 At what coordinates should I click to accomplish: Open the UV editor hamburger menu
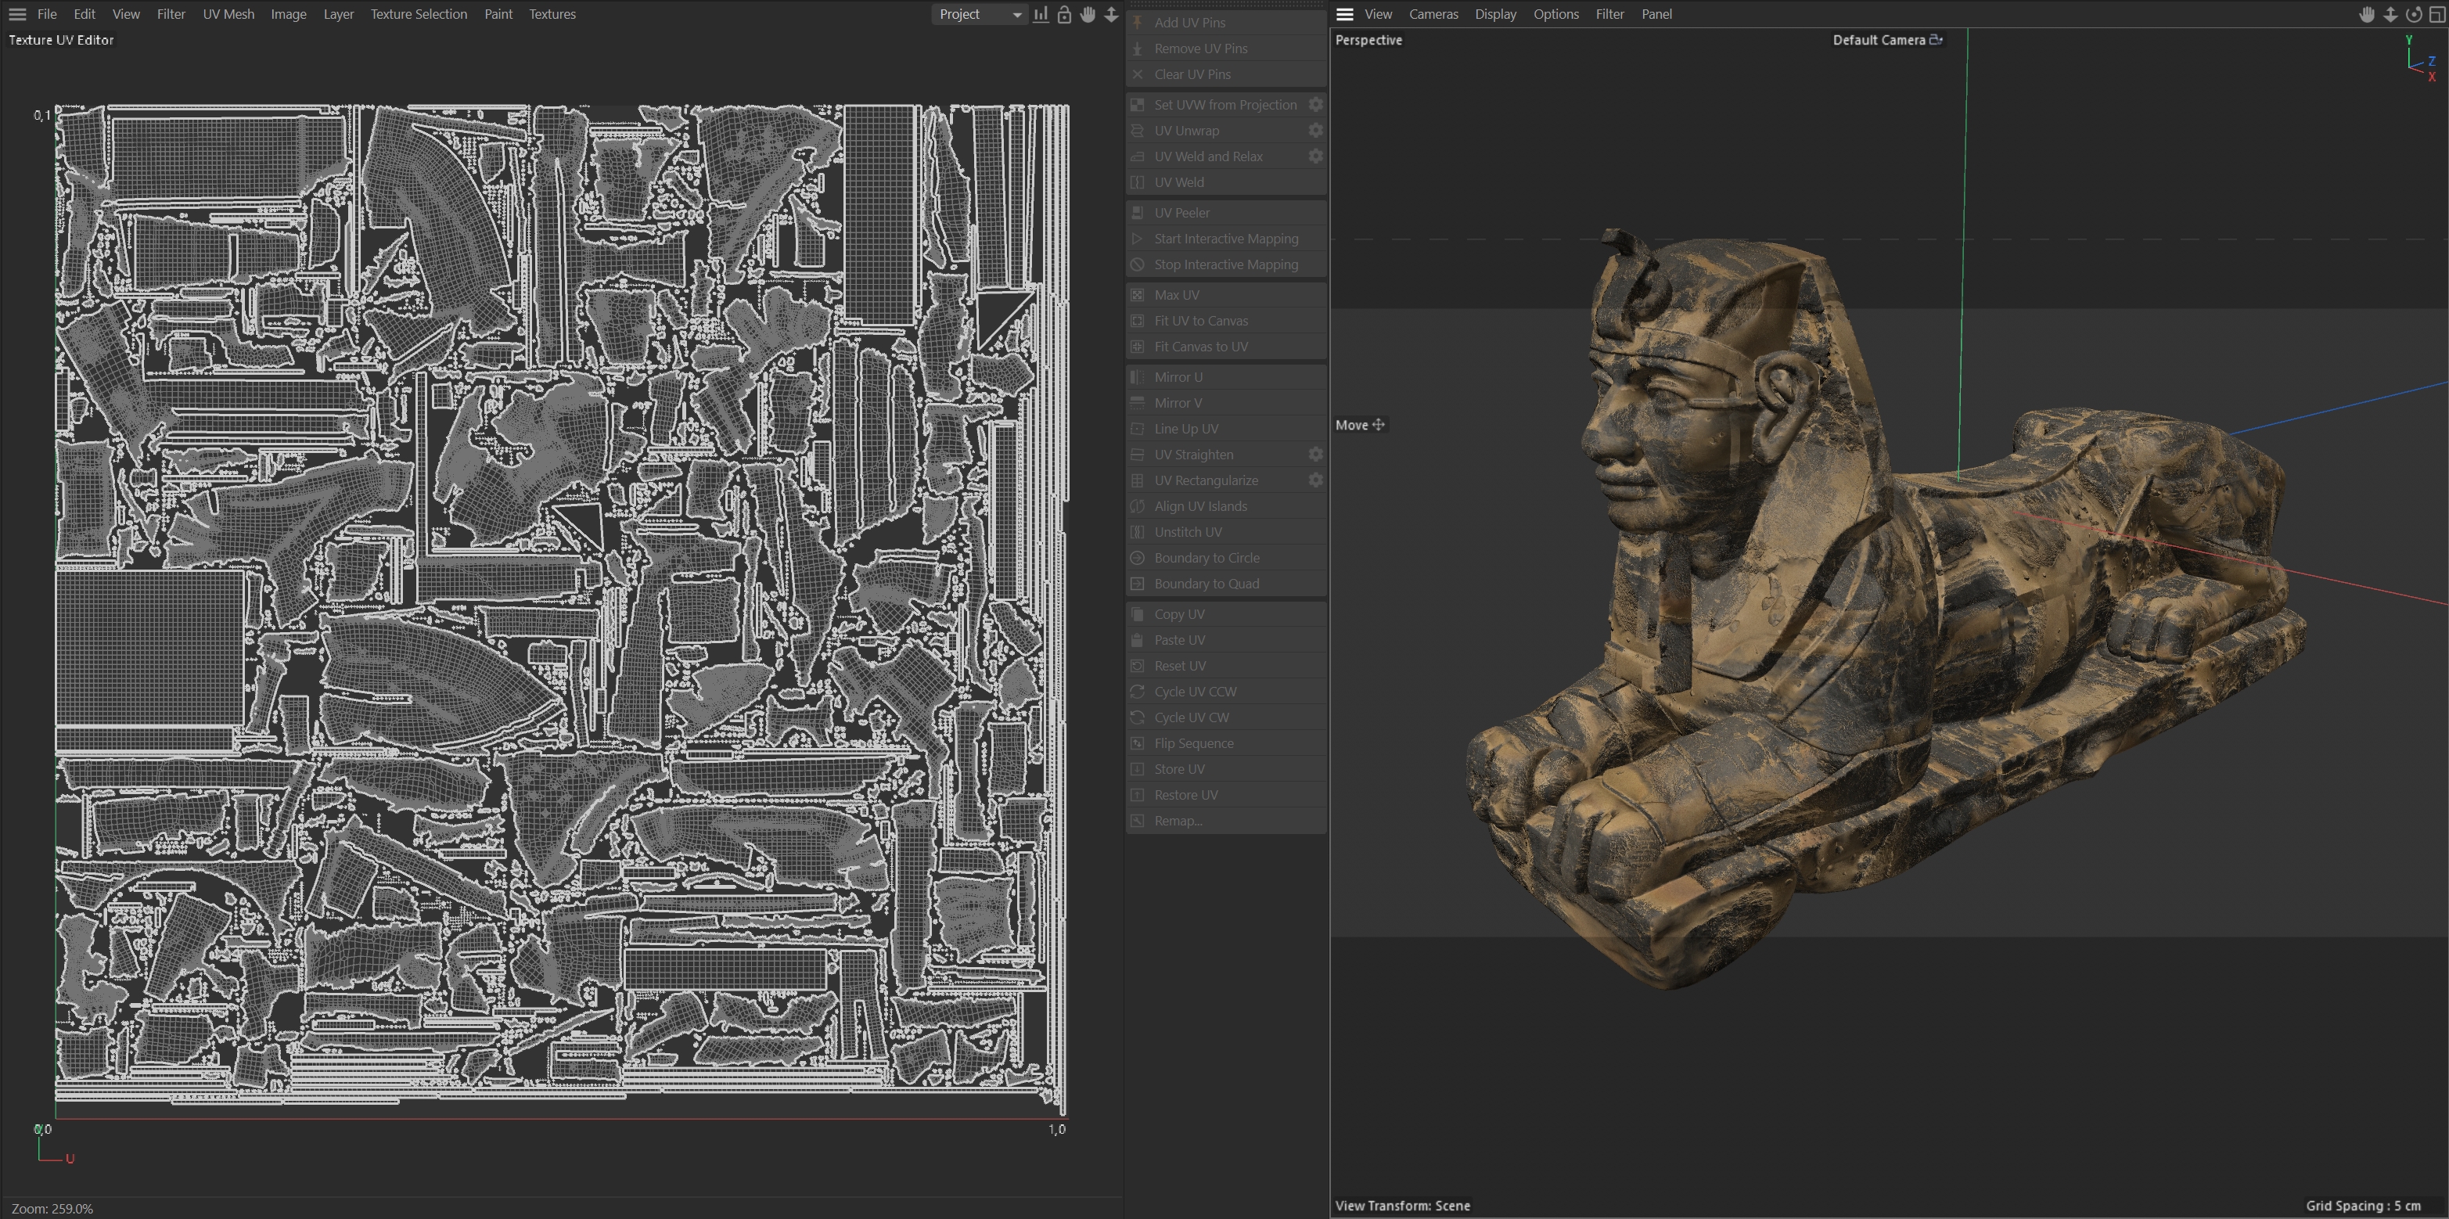click(17, 14)
